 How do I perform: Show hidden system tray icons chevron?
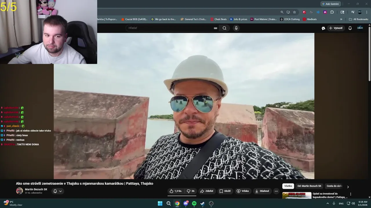pyautogui.click(x=328, y=203)
